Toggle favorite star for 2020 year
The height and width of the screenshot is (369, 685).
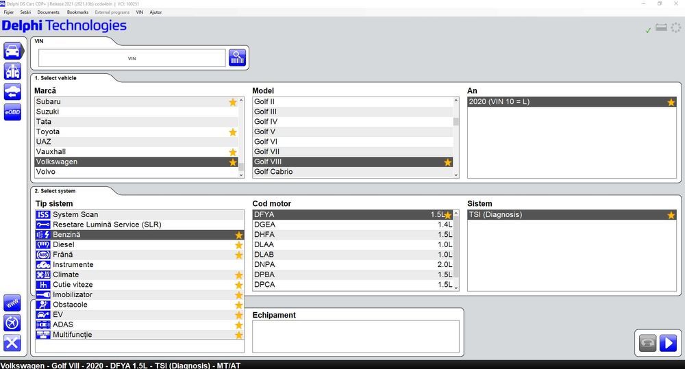[x=671, y=102]
